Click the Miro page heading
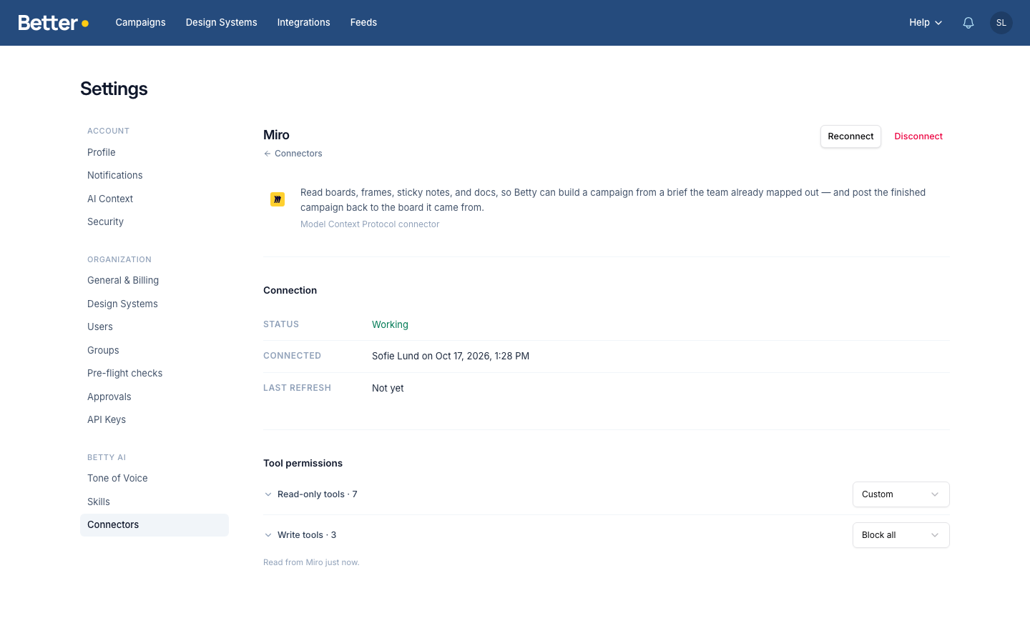Image resolution: width=1030 pixels, height=643 pixels. [x=276, y=135]
